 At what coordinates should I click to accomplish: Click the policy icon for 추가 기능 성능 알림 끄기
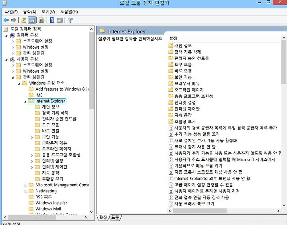[171, 134]
